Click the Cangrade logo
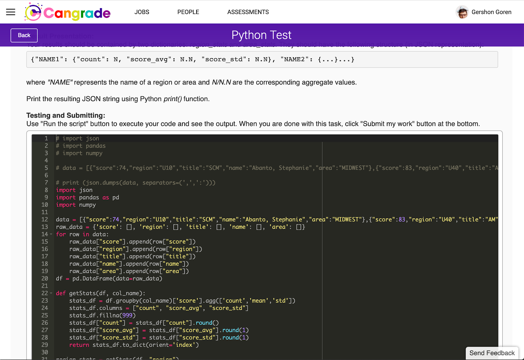 [68, 12]
